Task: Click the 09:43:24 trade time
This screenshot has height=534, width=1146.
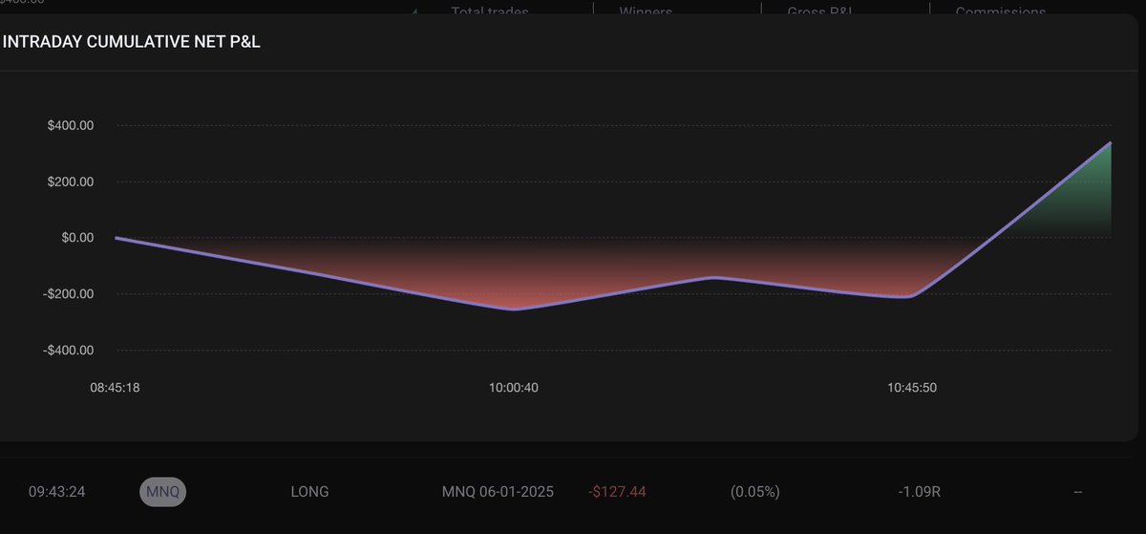Action: 57,492
